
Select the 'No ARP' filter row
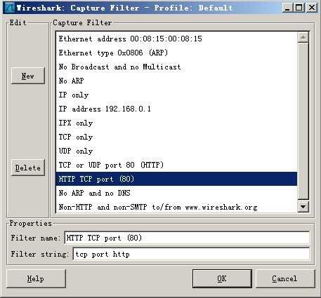176,81
